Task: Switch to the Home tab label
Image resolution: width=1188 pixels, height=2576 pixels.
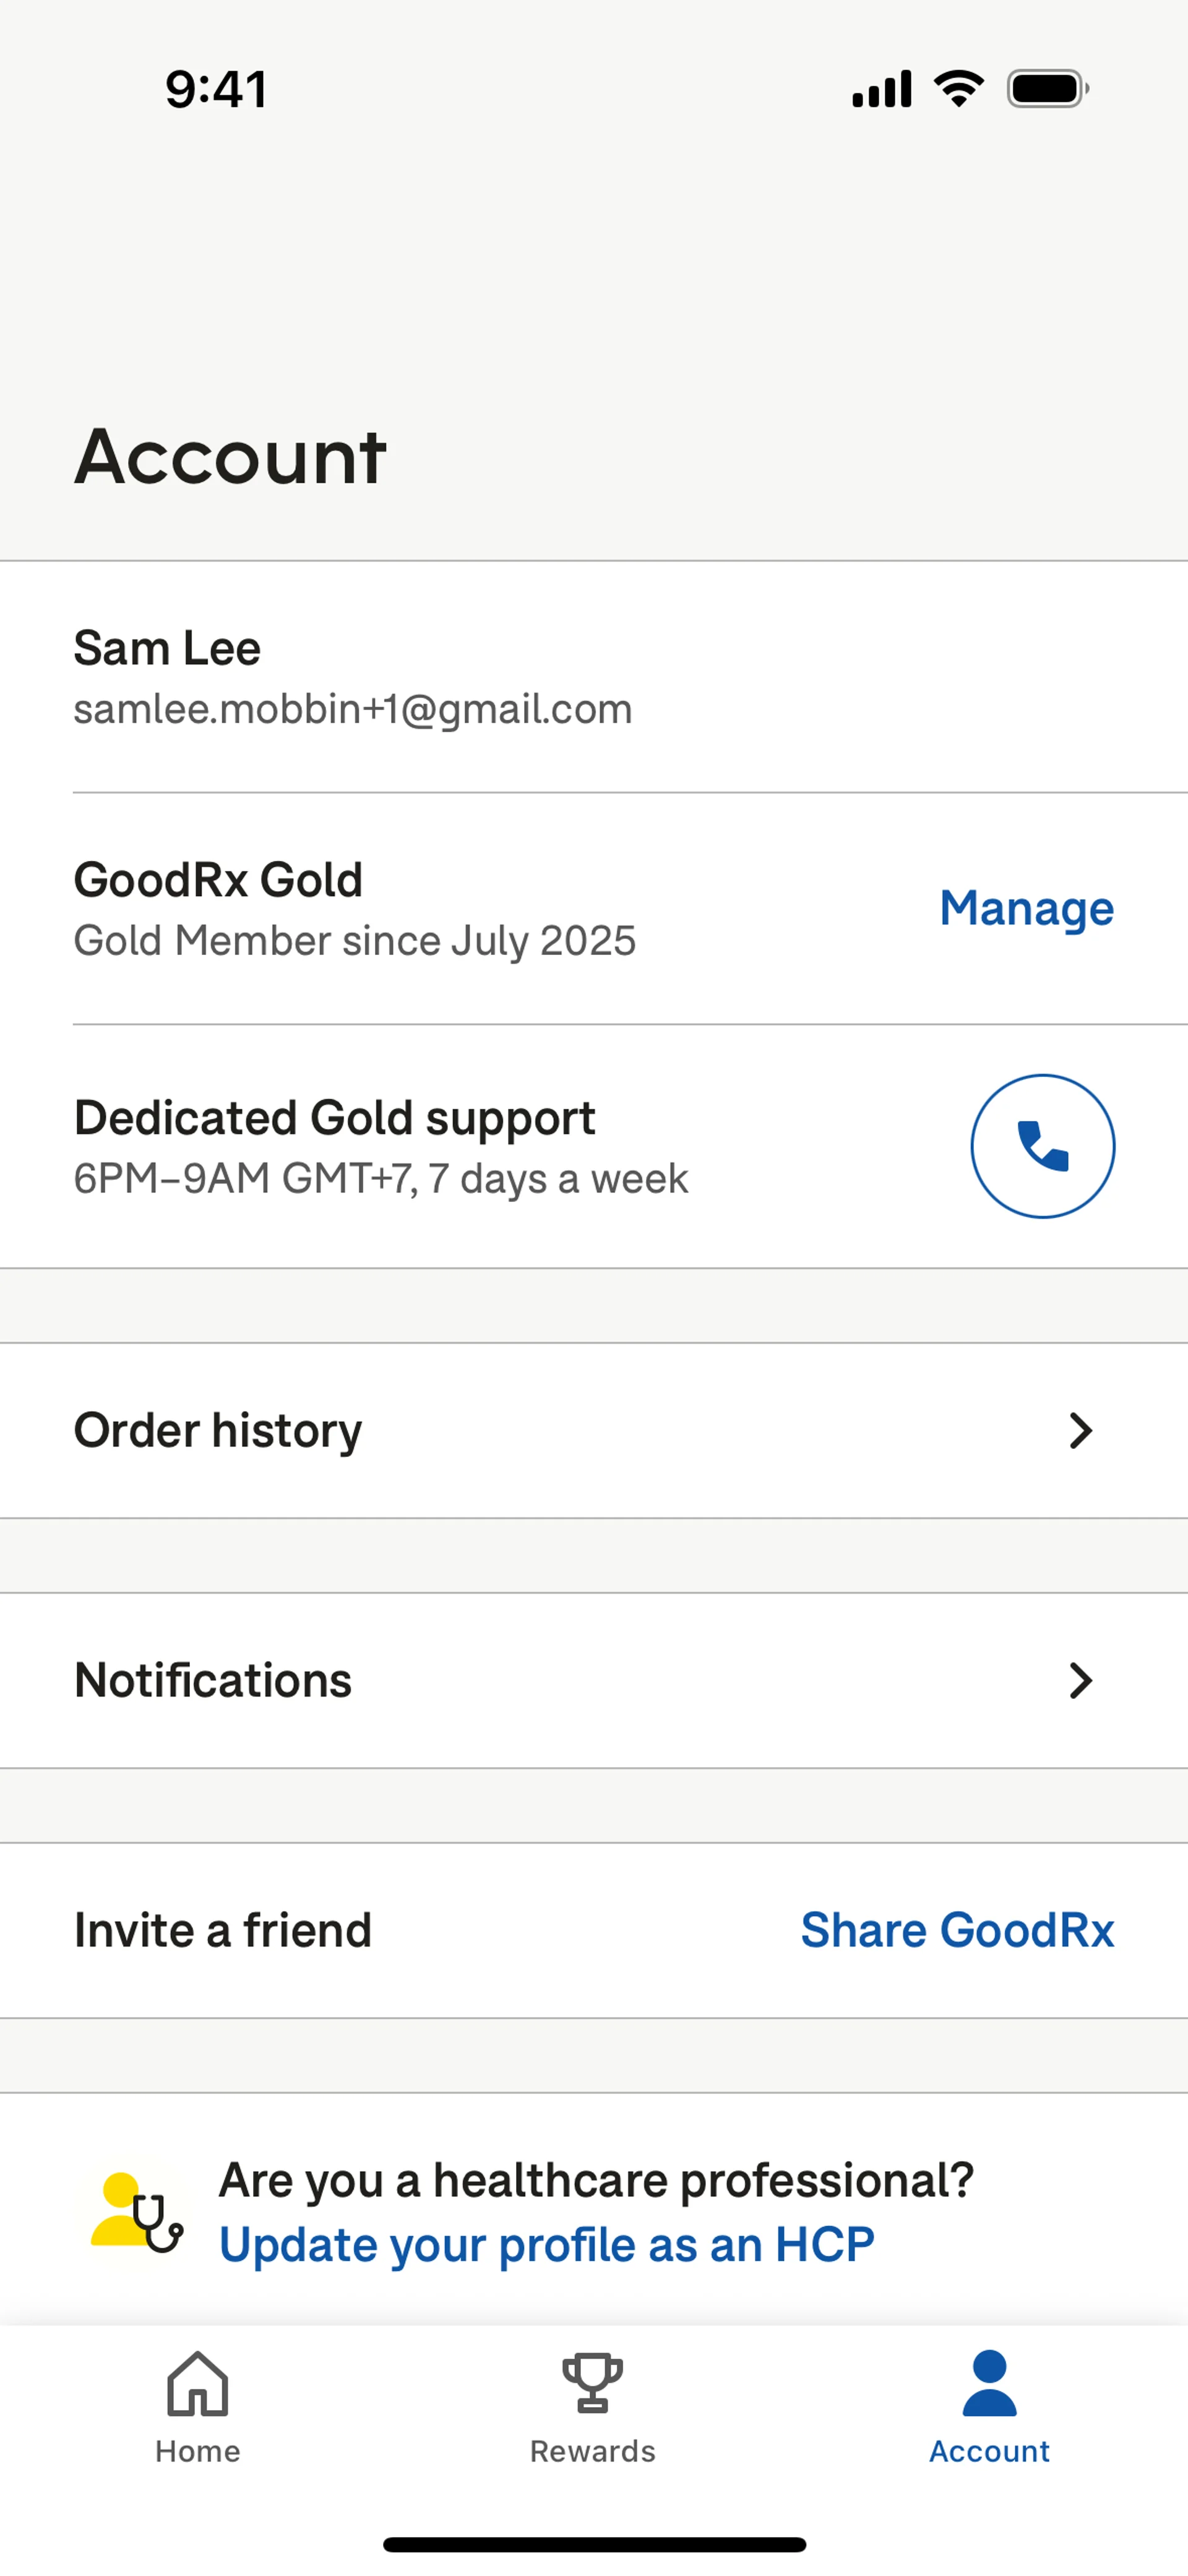Action: [197, 2451]
